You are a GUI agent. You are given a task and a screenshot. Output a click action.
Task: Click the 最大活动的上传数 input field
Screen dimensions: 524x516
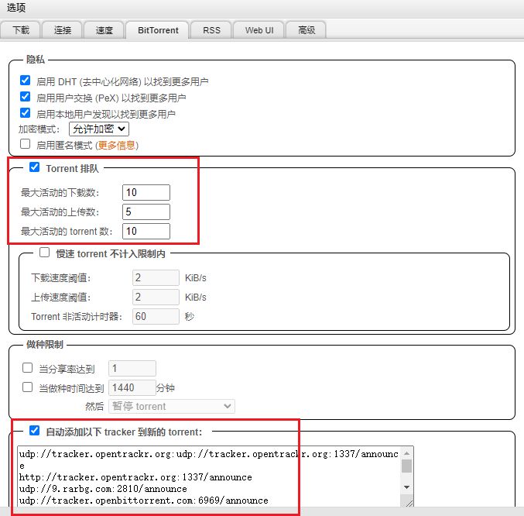[146, 212]
